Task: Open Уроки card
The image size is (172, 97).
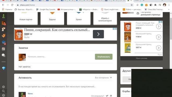Action: [x=79, y=18]
